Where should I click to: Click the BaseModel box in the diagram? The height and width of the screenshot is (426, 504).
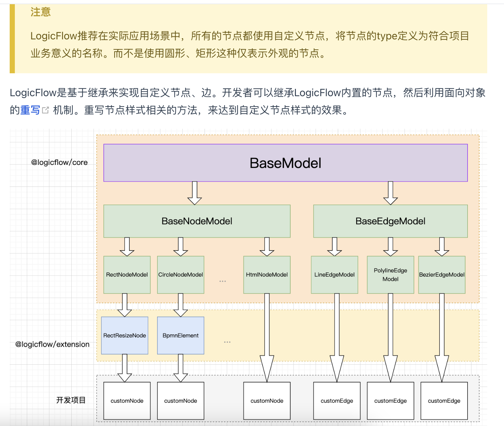click(286, 163)
